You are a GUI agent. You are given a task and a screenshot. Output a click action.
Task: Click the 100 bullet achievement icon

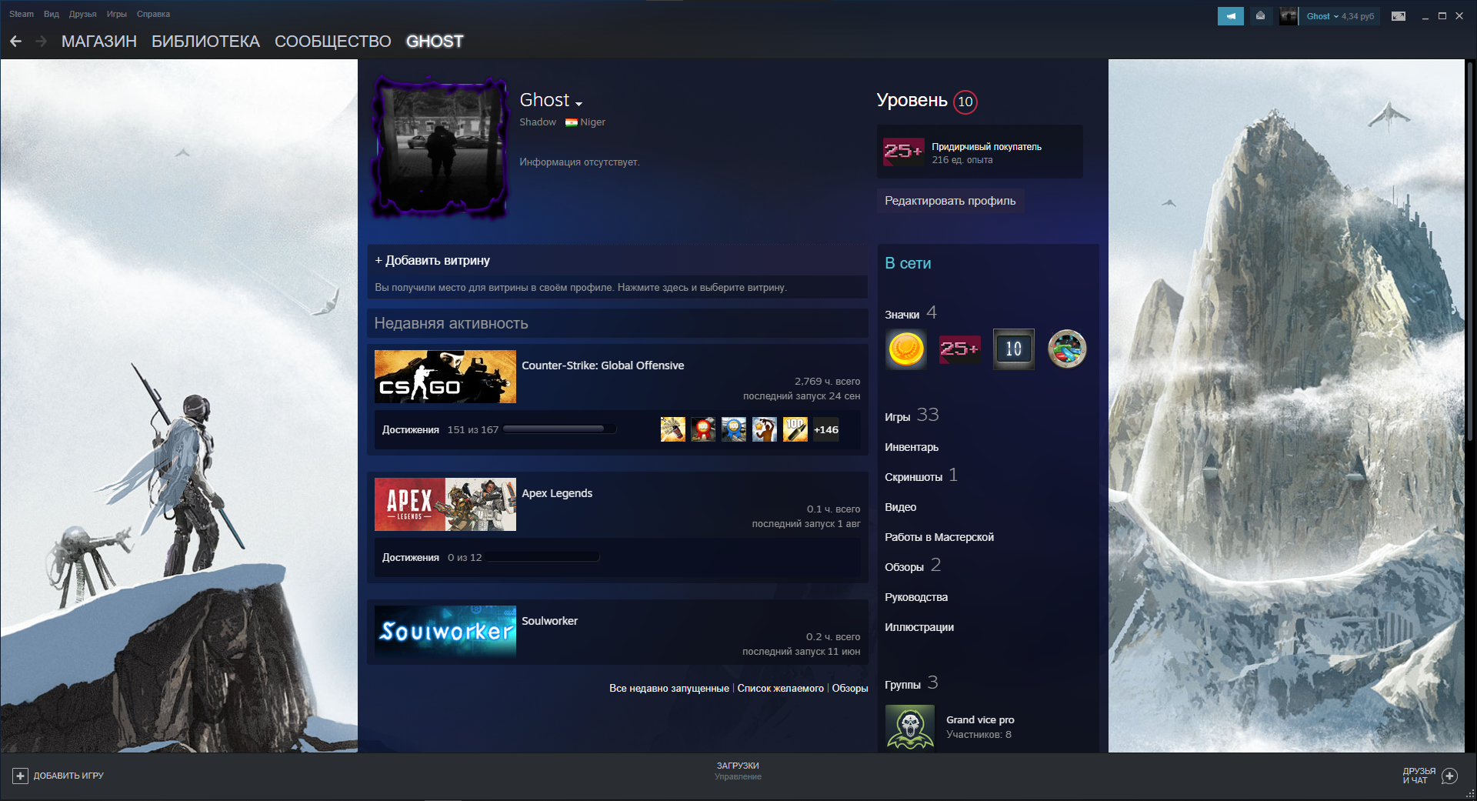795,429
